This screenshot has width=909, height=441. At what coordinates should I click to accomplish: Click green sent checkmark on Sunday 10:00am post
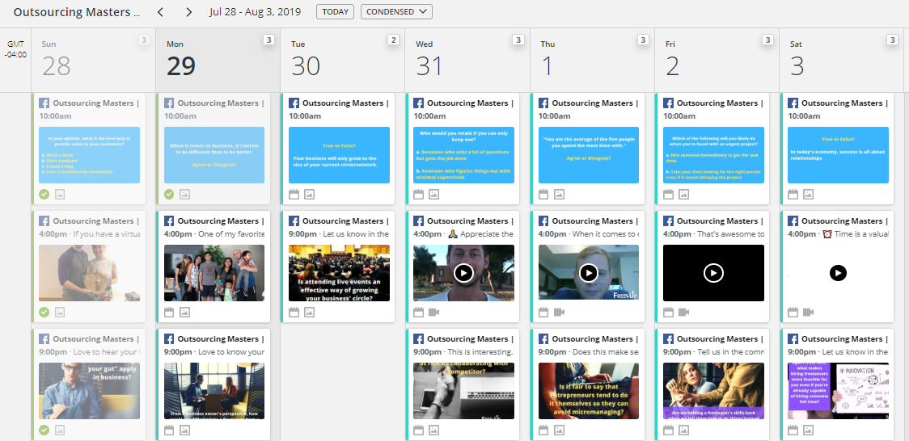pos(44,195)
